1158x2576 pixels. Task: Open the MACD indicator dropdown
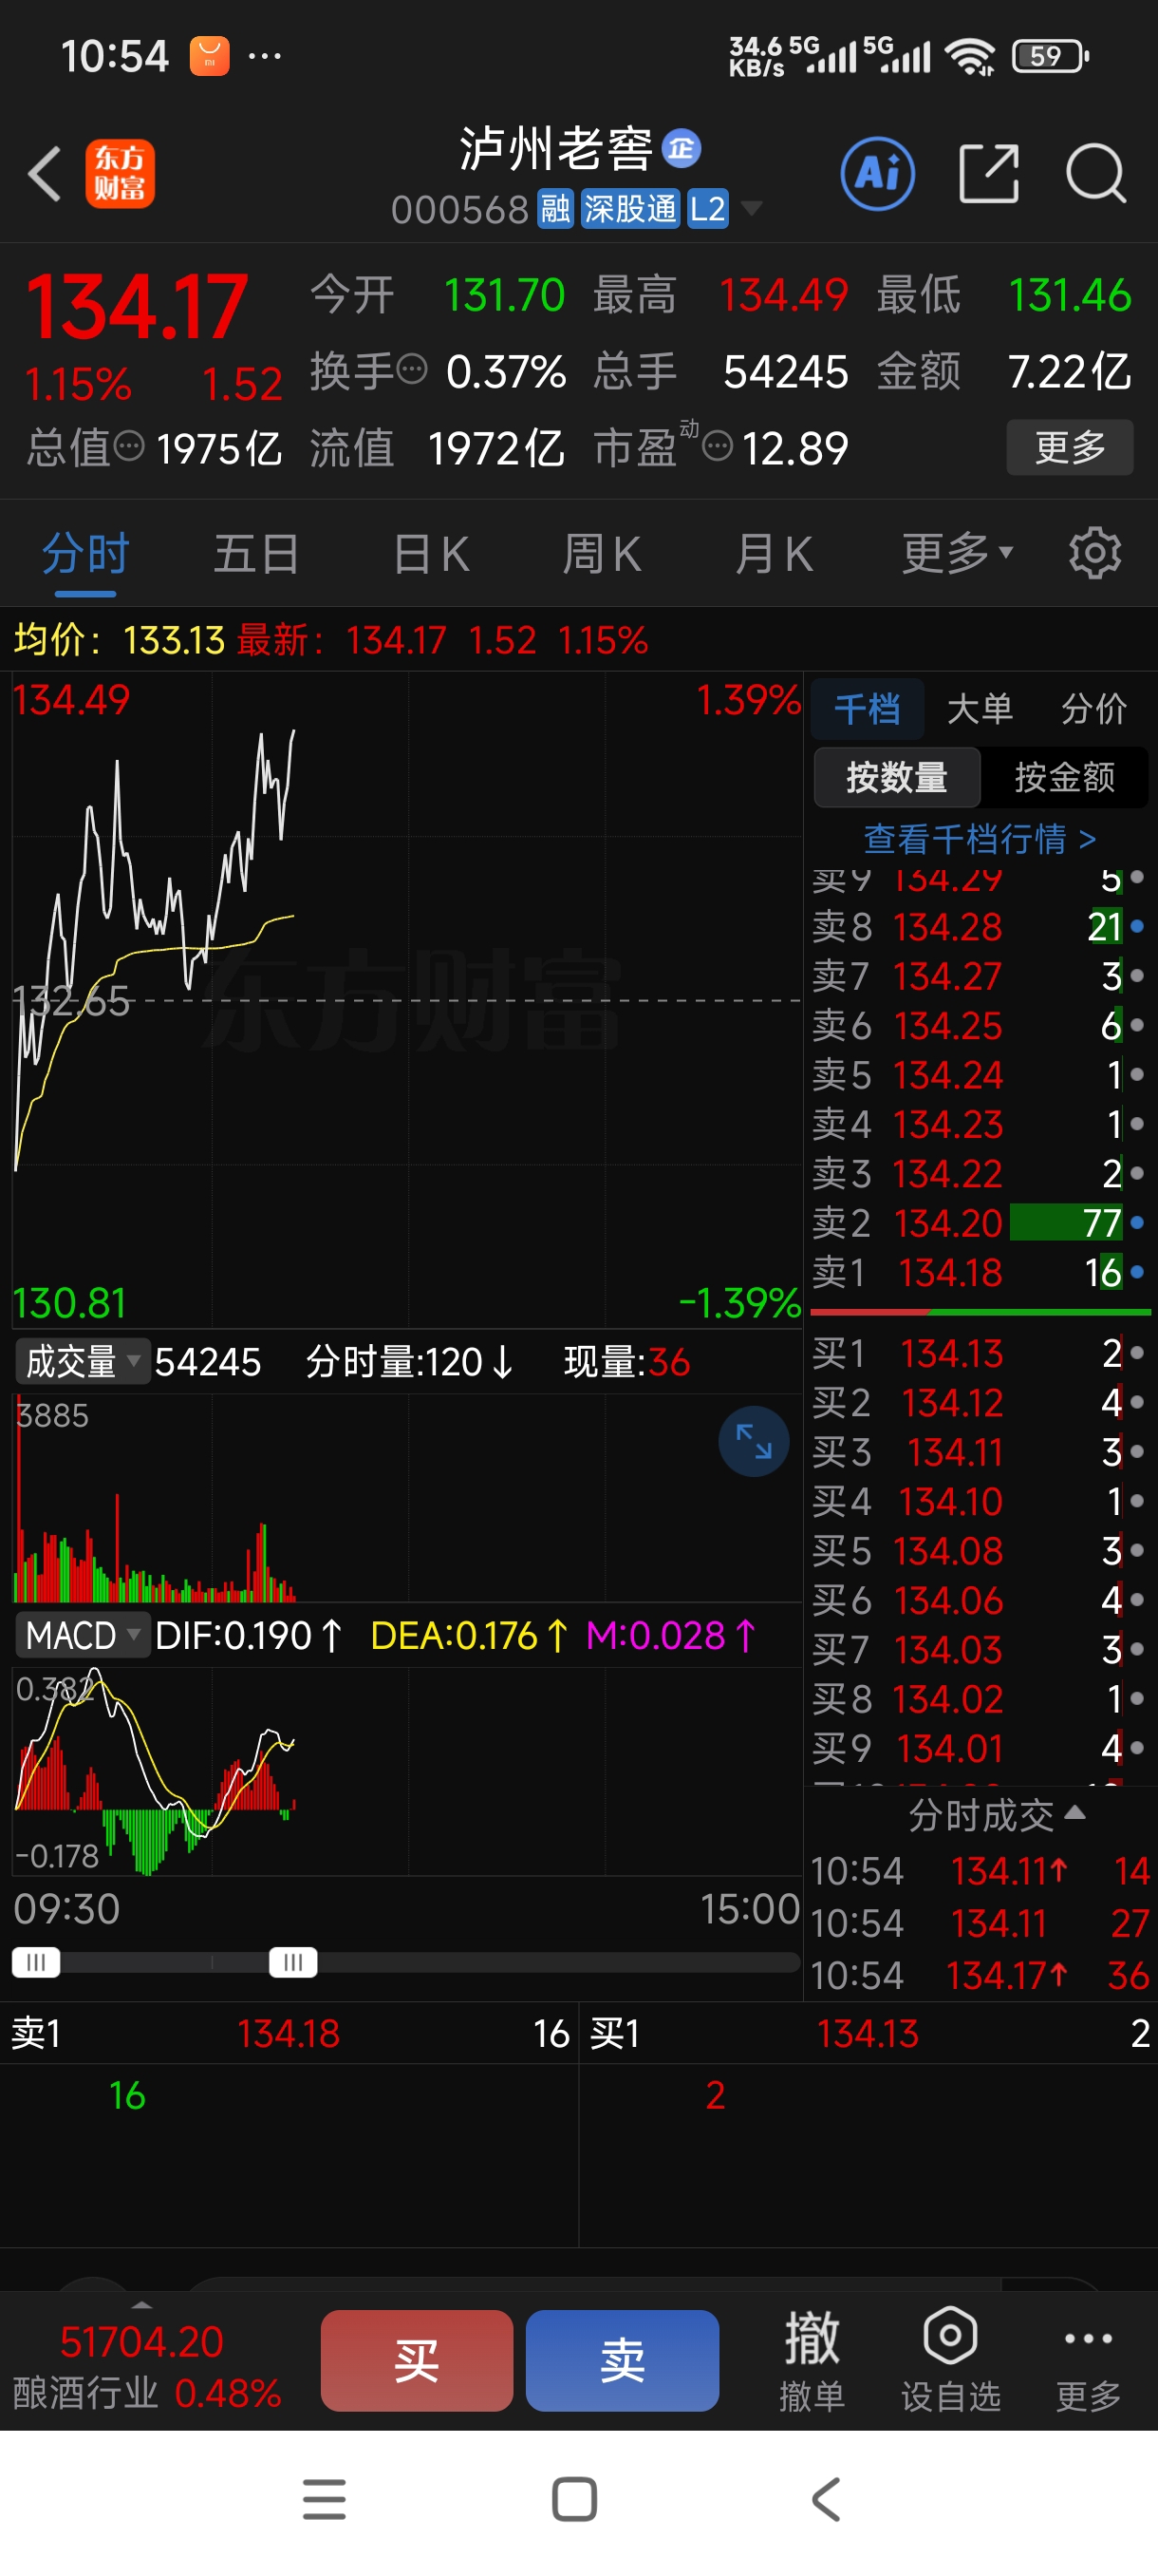[x=82, y=1635]
